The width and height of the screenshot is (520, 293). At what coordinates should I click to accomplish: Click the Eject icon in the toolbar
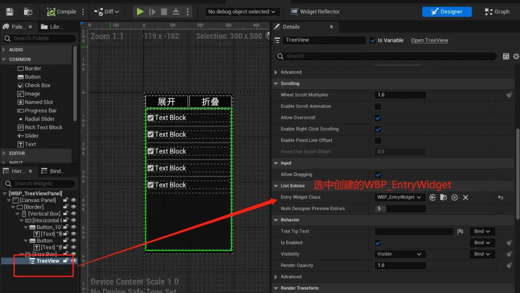(176, 12)
